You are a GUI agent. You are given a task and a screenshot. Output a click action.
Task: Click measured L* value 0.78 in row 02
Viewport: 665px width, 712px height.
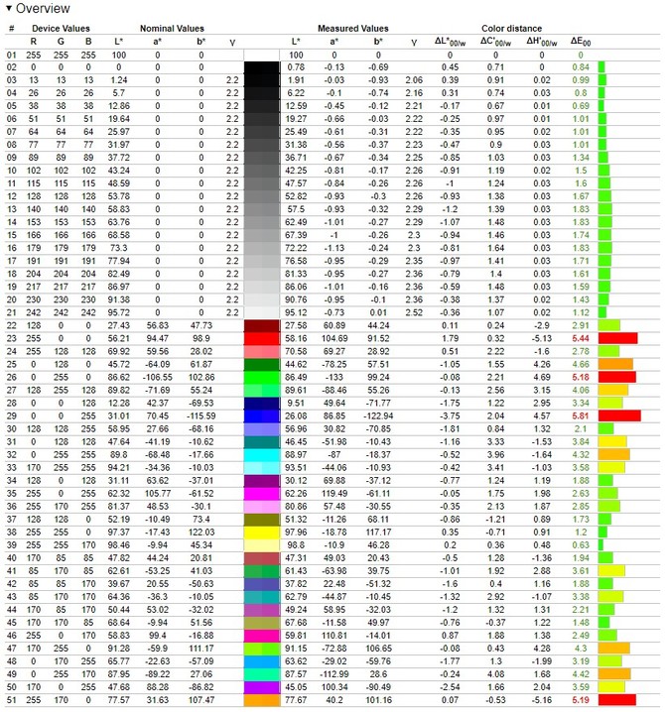pyautogui.click(x=296, y=67)
